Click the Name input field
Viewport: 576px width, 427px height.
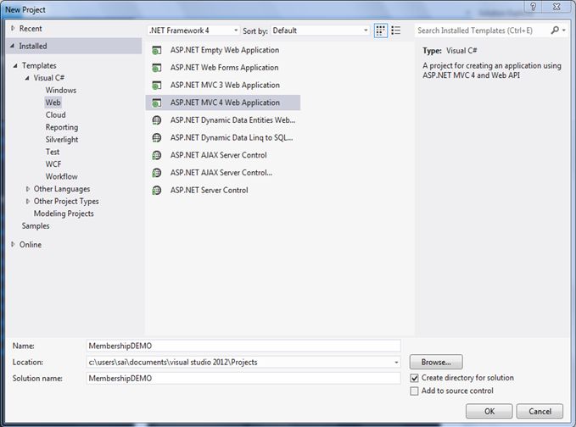(x=243, y=346)
